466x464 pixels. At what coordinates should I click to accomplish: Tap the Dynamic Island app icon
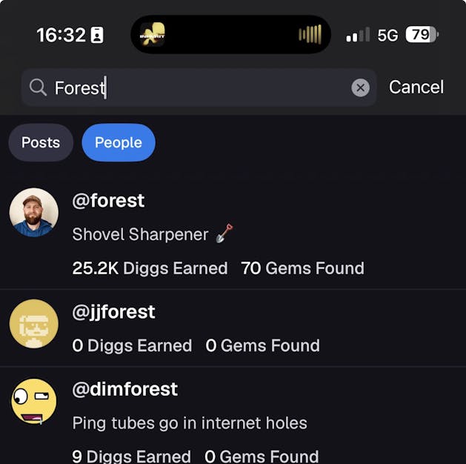[153, 34]
